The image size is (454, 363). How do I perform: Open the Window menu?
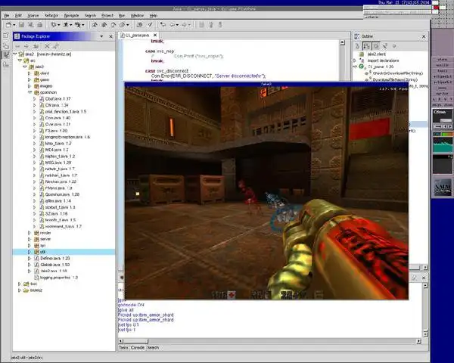tap(137, 15)
